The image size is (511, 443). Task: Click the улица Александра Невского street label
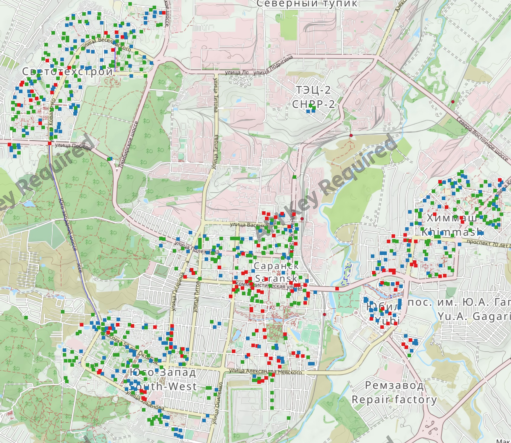click(265, 371)
